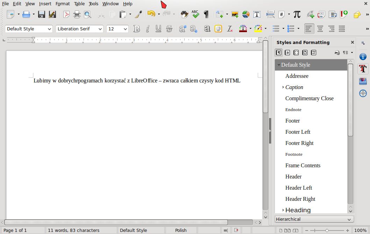Insert a bookmark with the red ribbon icon
Viewport: 370px width, 234px height.
(343, 14)
